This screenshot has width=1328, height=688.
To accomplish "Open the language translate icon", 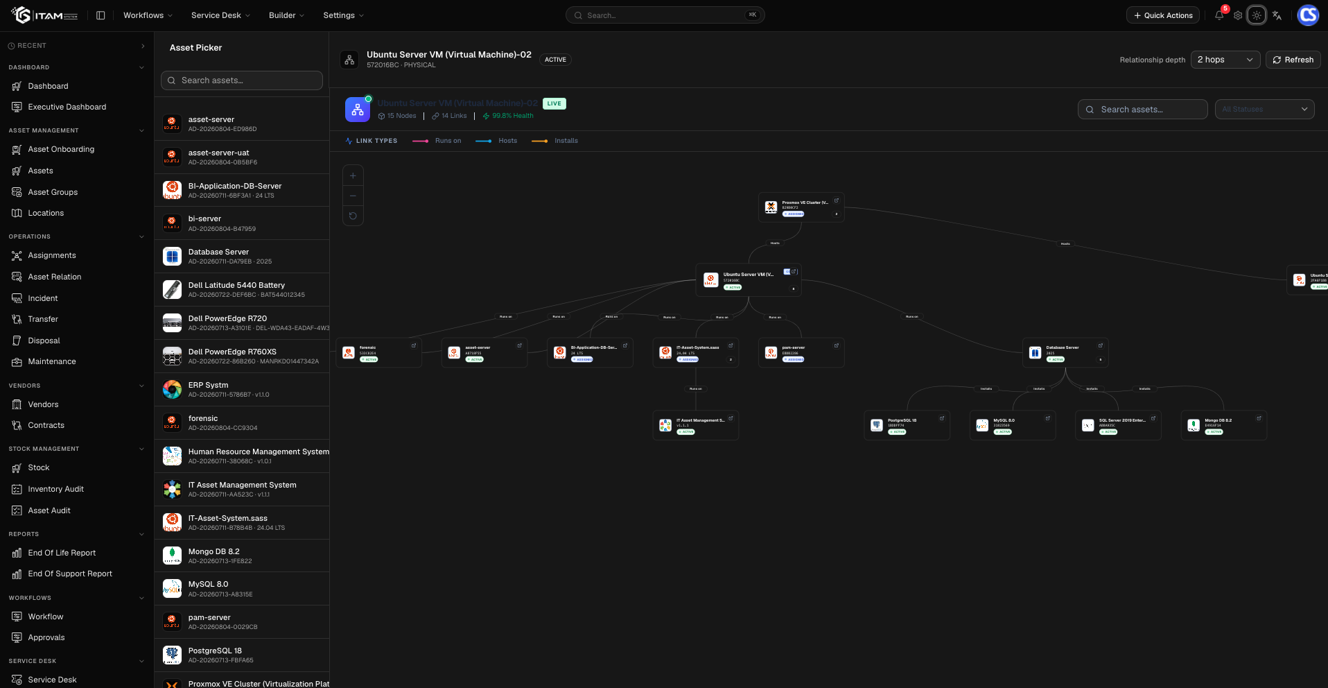I will tap(1277, 15).
